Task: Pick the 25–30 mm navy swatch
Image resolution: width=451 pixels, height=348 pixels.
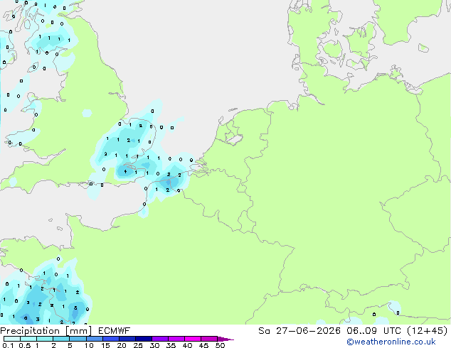Action: pyautogui.click(x=144, y=339)
